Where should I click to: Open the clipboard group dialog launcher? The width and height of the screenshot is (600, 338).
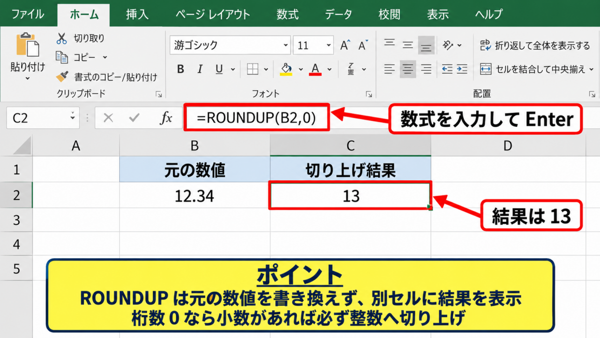click(159, 94)
